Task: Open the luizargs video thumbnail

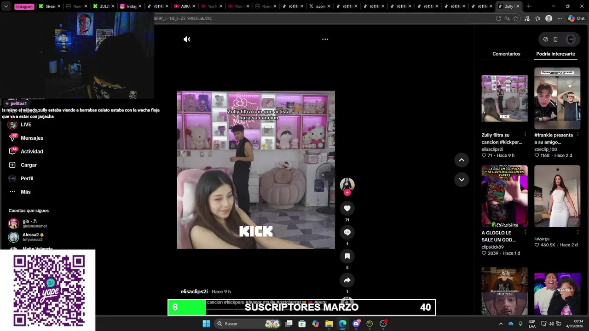Action: 557,196
